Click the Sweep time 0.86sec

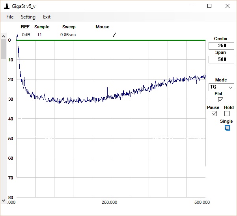(x=68, y=35)
